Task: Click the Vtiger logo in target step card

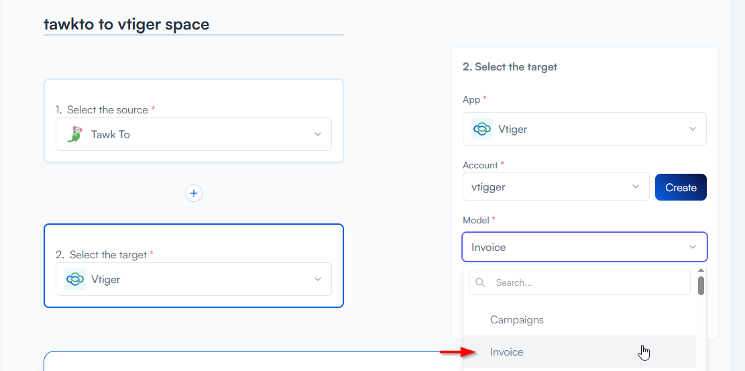Action: pyautogui.click(x=75, y=279)
